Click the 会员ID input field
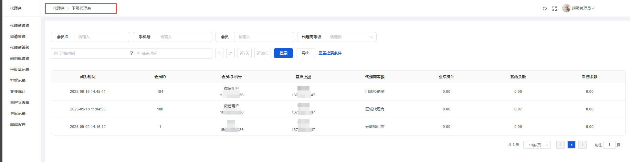Image resolution: width=630 pixels, height=162 pixels. (102, 37)
